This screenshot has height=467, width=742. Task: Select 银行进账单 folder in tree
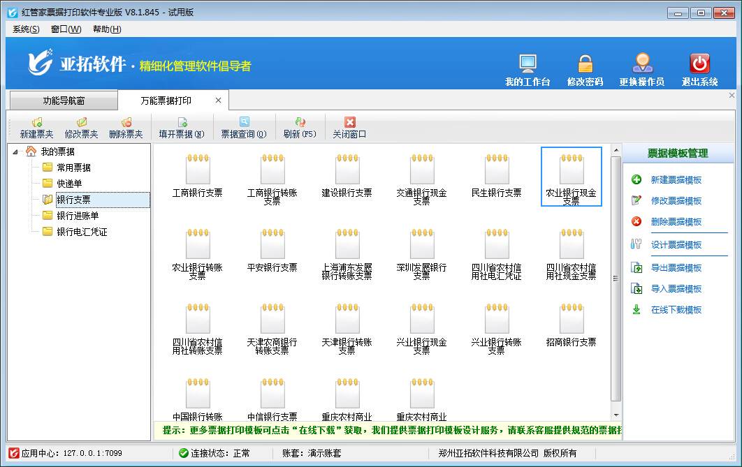78,216
